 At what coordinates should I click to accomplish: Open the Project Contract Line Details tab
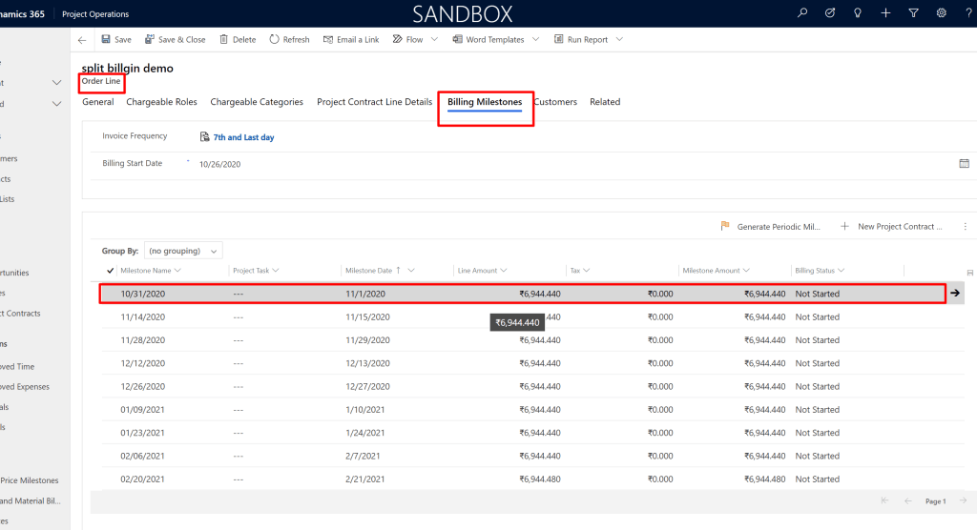(x=374, y=102)
